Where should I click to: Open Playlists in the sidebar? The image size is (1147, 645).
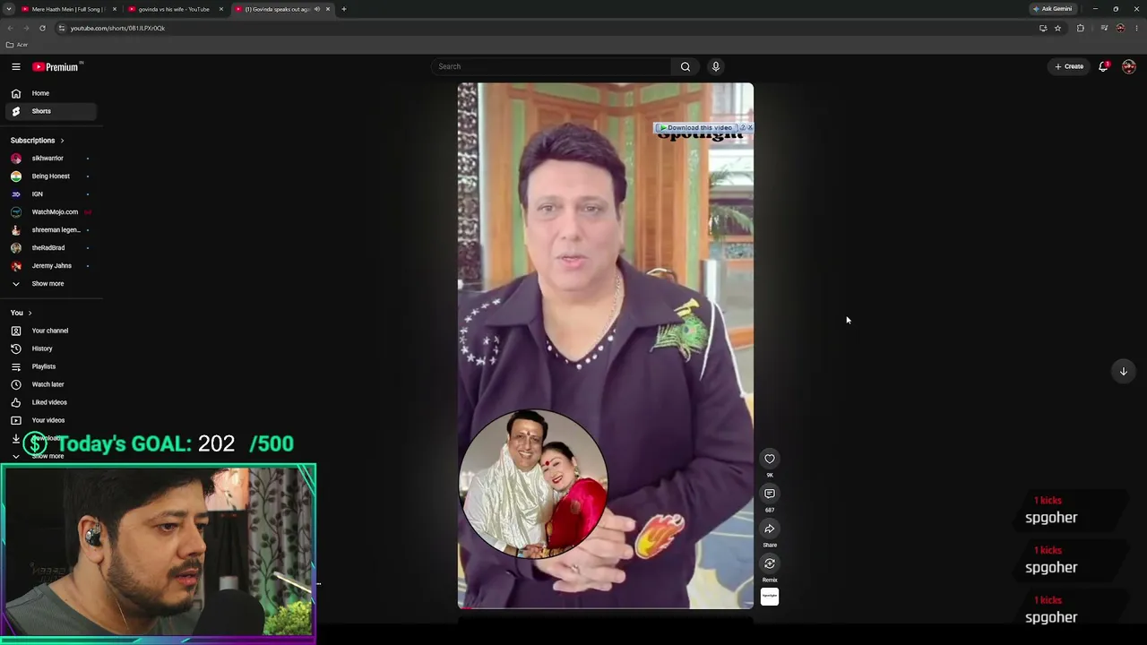coord(52,366)
